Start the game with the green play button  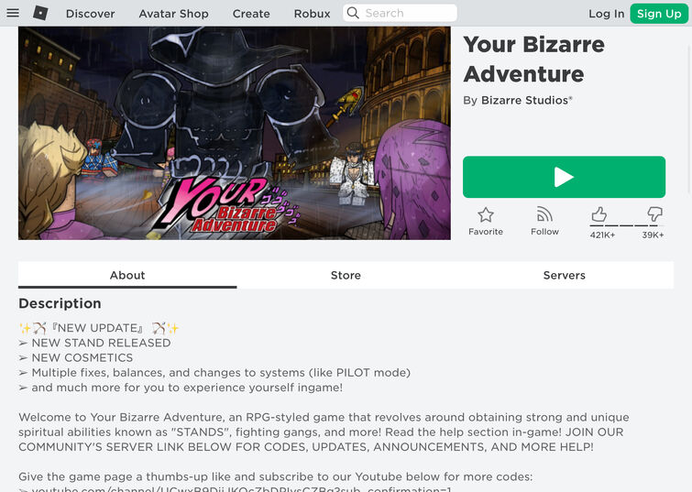coord(564,177)
